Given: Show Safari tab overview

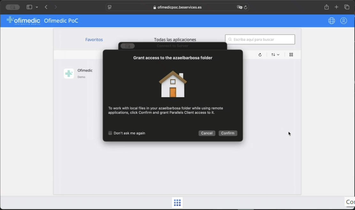Looking at the screenshot, I should pos(347,7).
